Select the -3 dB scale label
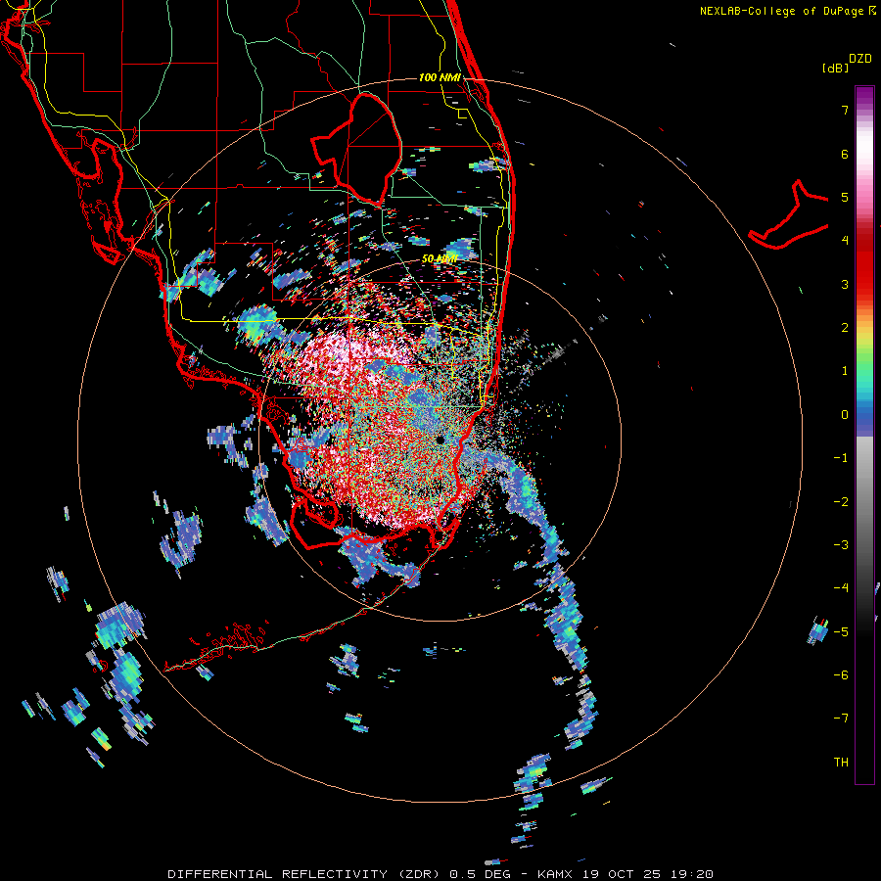The image size is (881, 881). click(841, 545)
